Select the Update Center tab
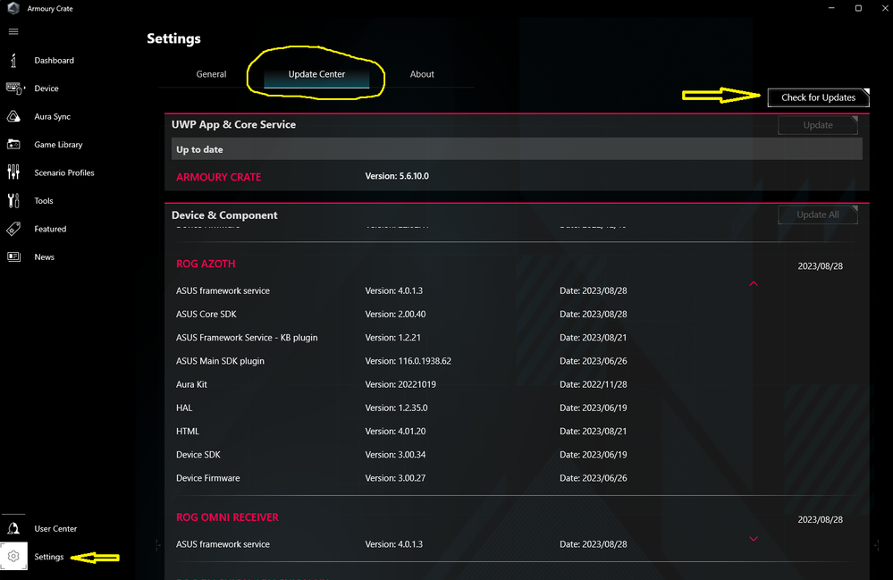The width and height of the screenshot is (893, 580). (x=316, y=74)
